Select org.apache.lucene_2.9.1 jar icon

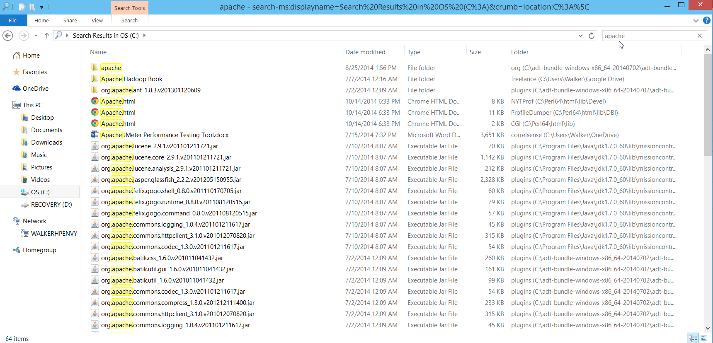click(95, 146)
